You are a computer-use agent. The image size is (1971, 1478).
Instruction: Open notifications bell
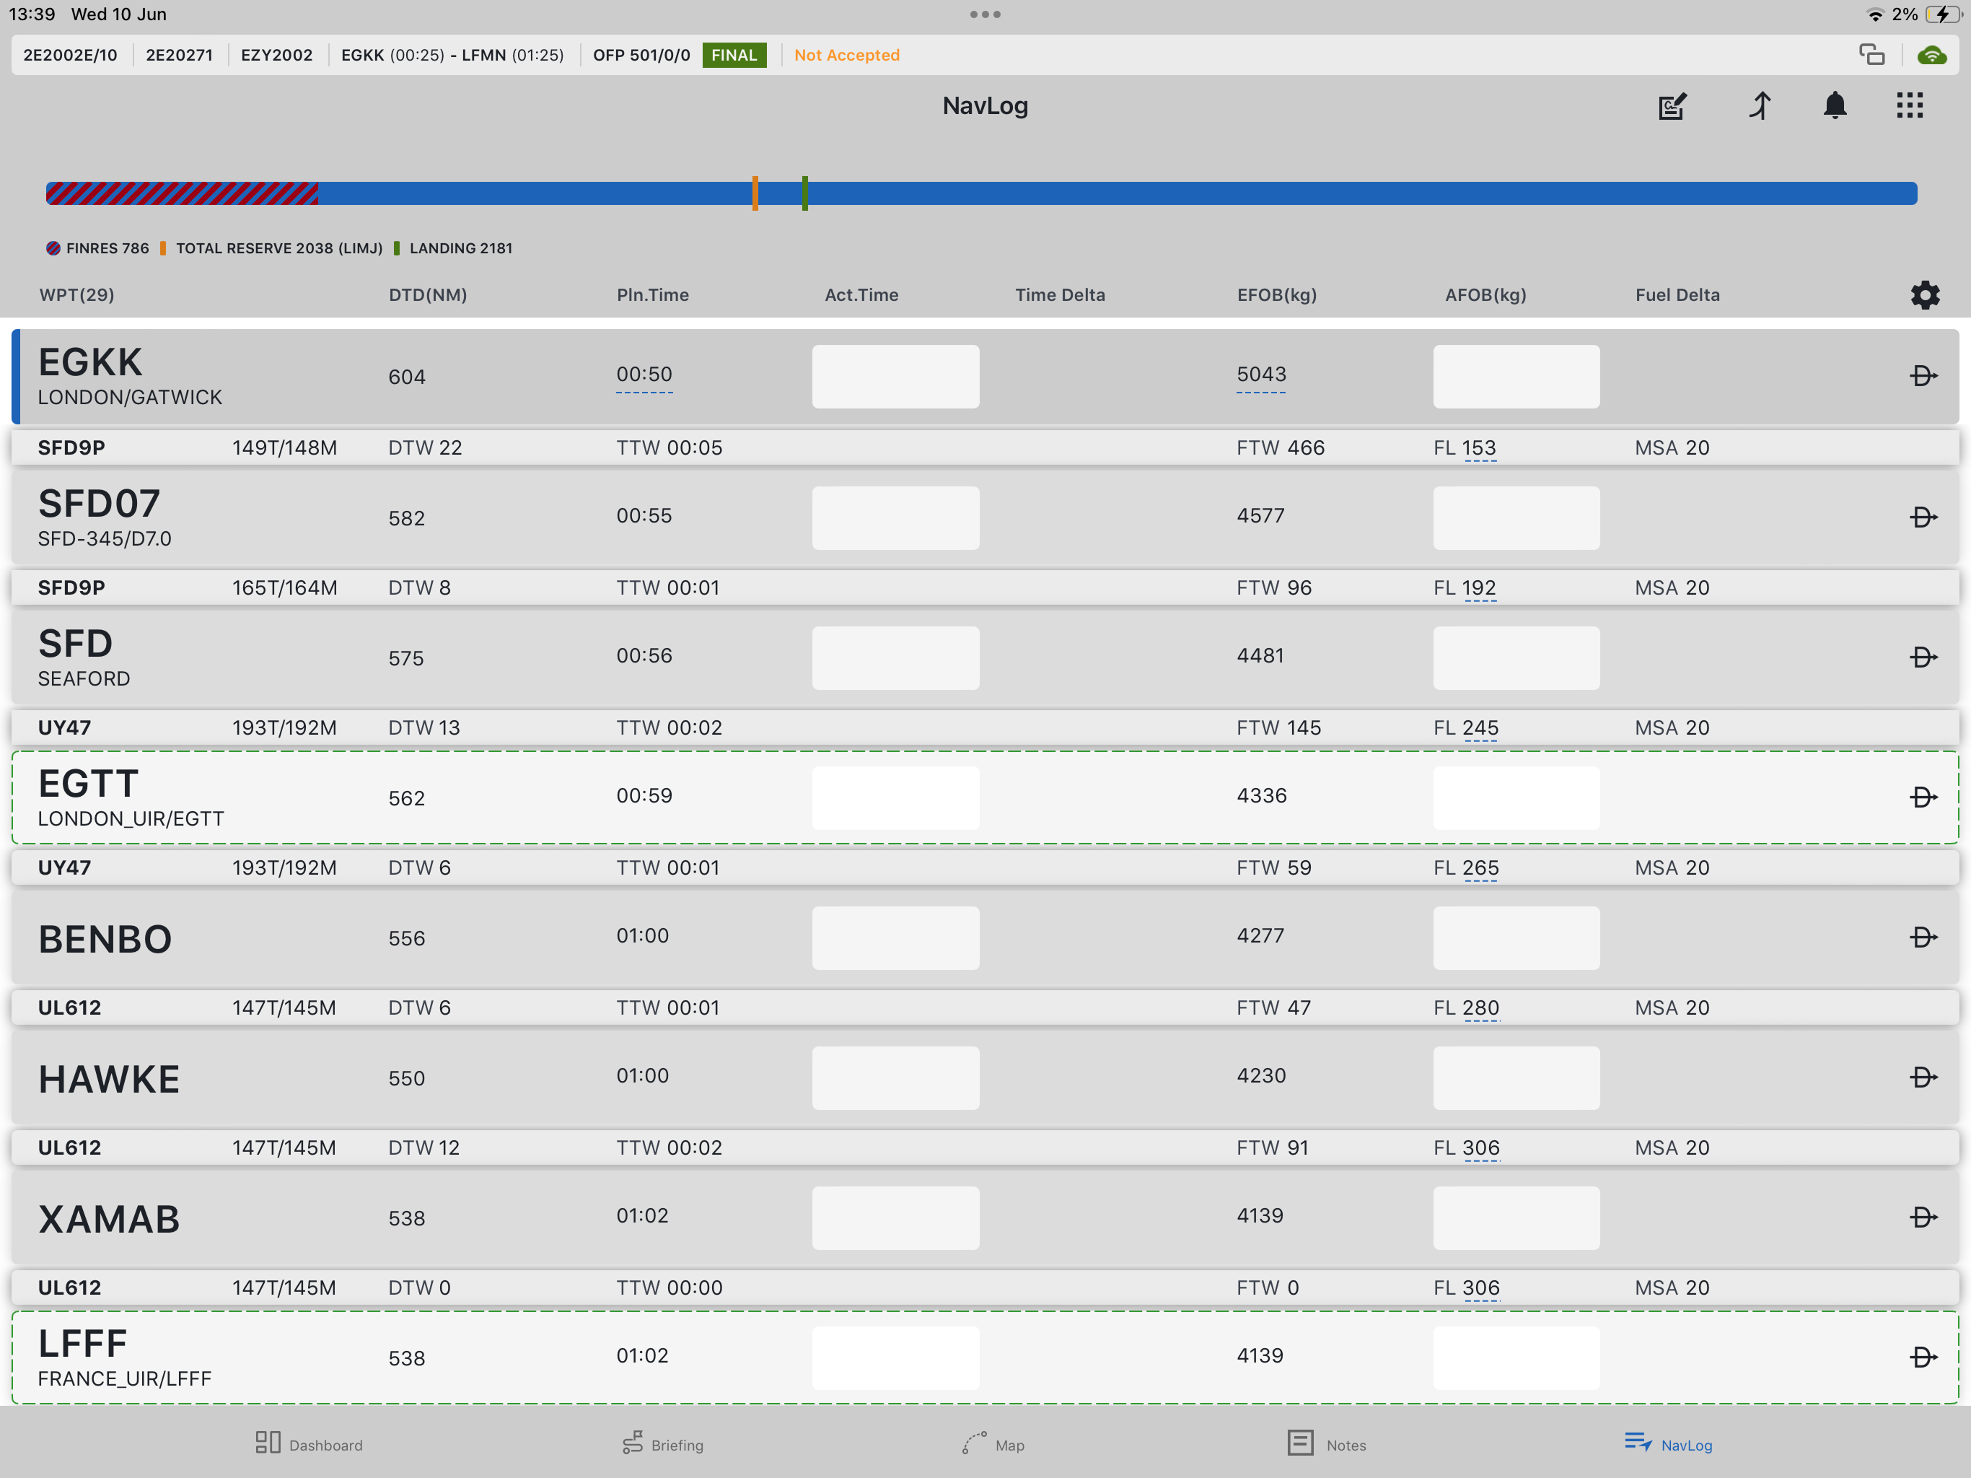point(1835,106)
